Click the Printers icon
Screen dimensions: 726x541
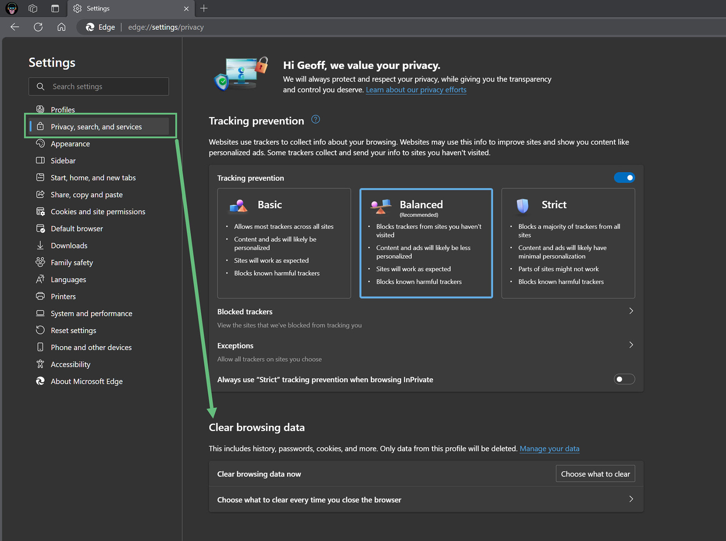(40, 296)
